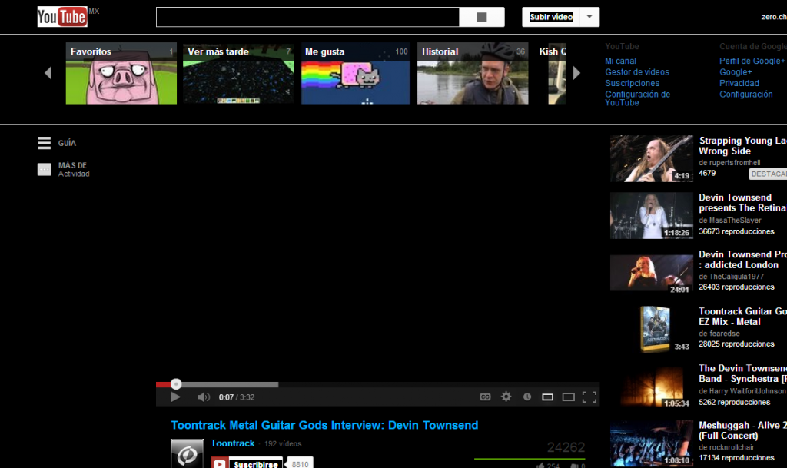Open the Configuración account link

pyautogui.click(x=745, y=95)
